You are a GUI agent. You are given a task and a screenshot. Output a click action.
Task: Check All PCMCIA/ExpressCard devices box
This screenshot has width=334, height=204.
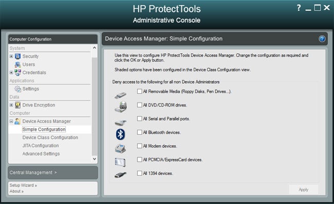[x=140, y=159]
